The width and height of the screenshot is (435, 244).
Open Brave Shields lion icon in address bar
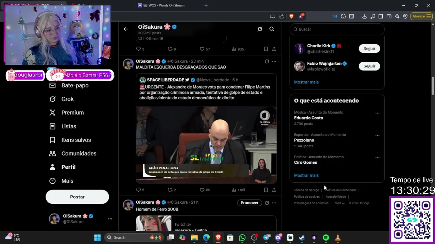(x=291, y=16)
